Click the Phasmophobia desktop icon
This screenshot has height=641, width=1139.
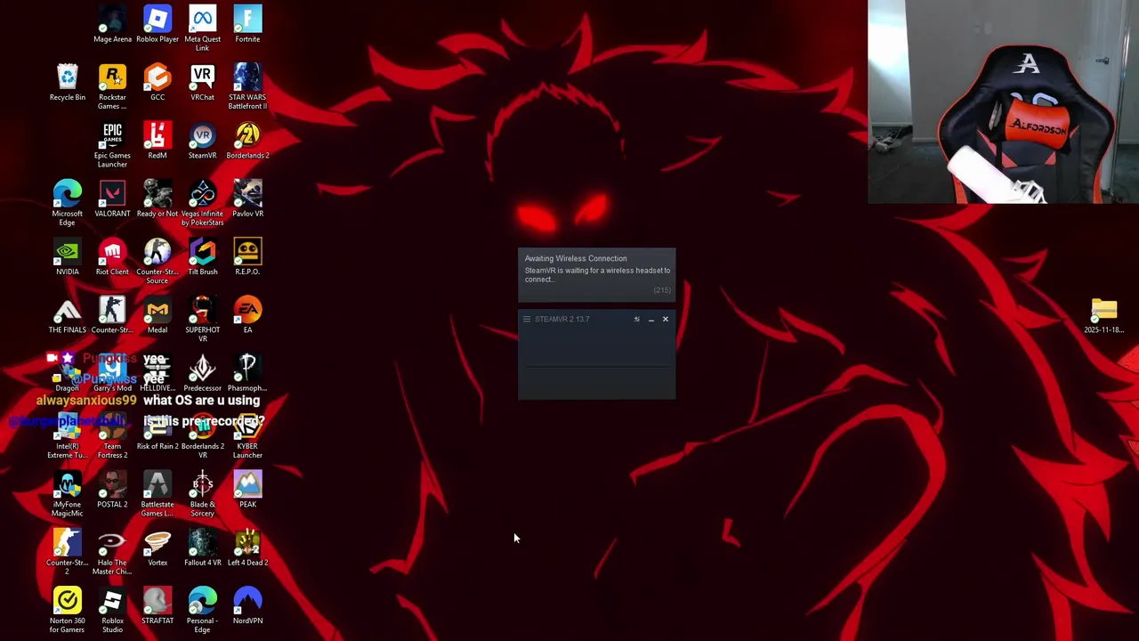(x=247, y=374)
